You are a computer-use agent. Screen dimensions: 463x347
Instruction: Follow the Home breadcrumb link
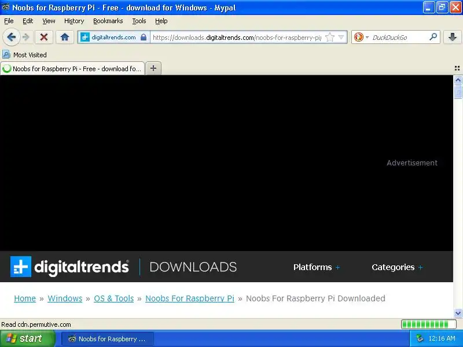tap(25, 298)
